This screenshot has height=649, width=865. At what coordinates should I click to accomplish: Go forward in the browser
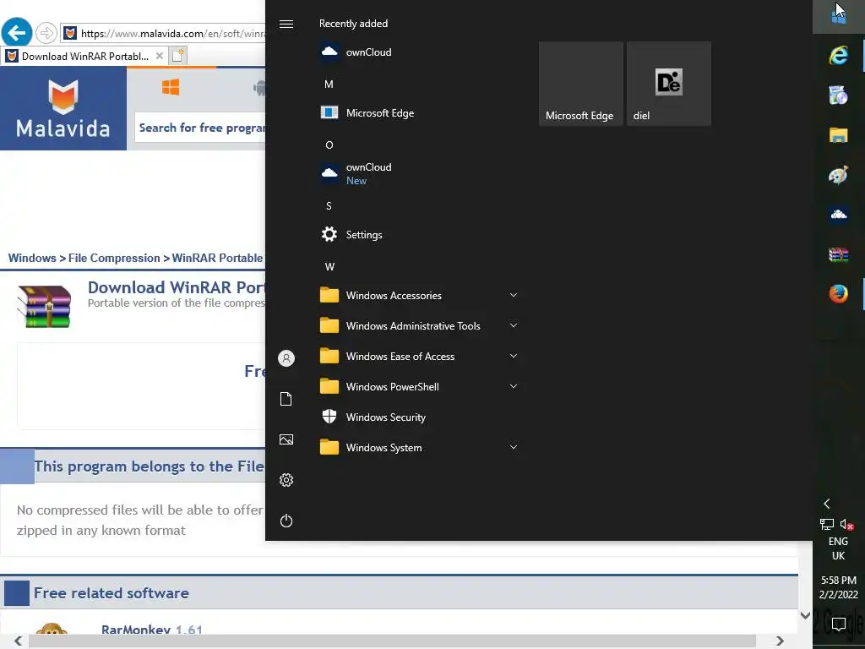pos(46,33)
